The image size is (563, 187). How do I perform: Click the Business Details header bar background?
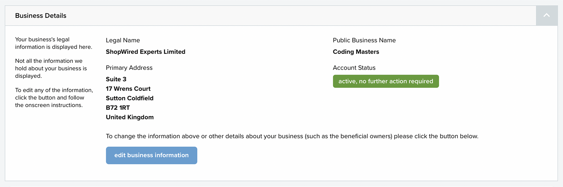coord(271,16)
